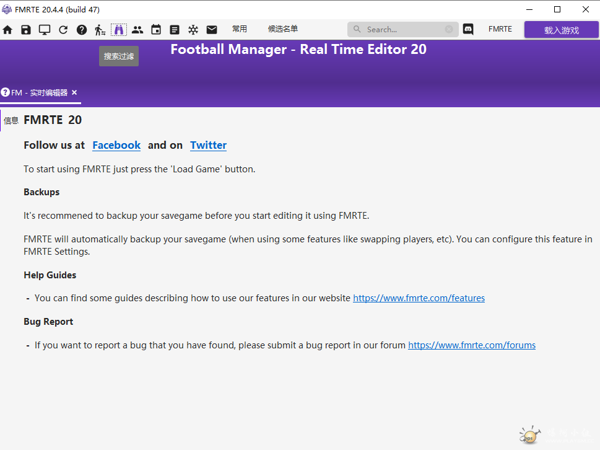Viewport: 600px width, 450px height.
Task: Open the Facebook link
Action: (116, 145)
